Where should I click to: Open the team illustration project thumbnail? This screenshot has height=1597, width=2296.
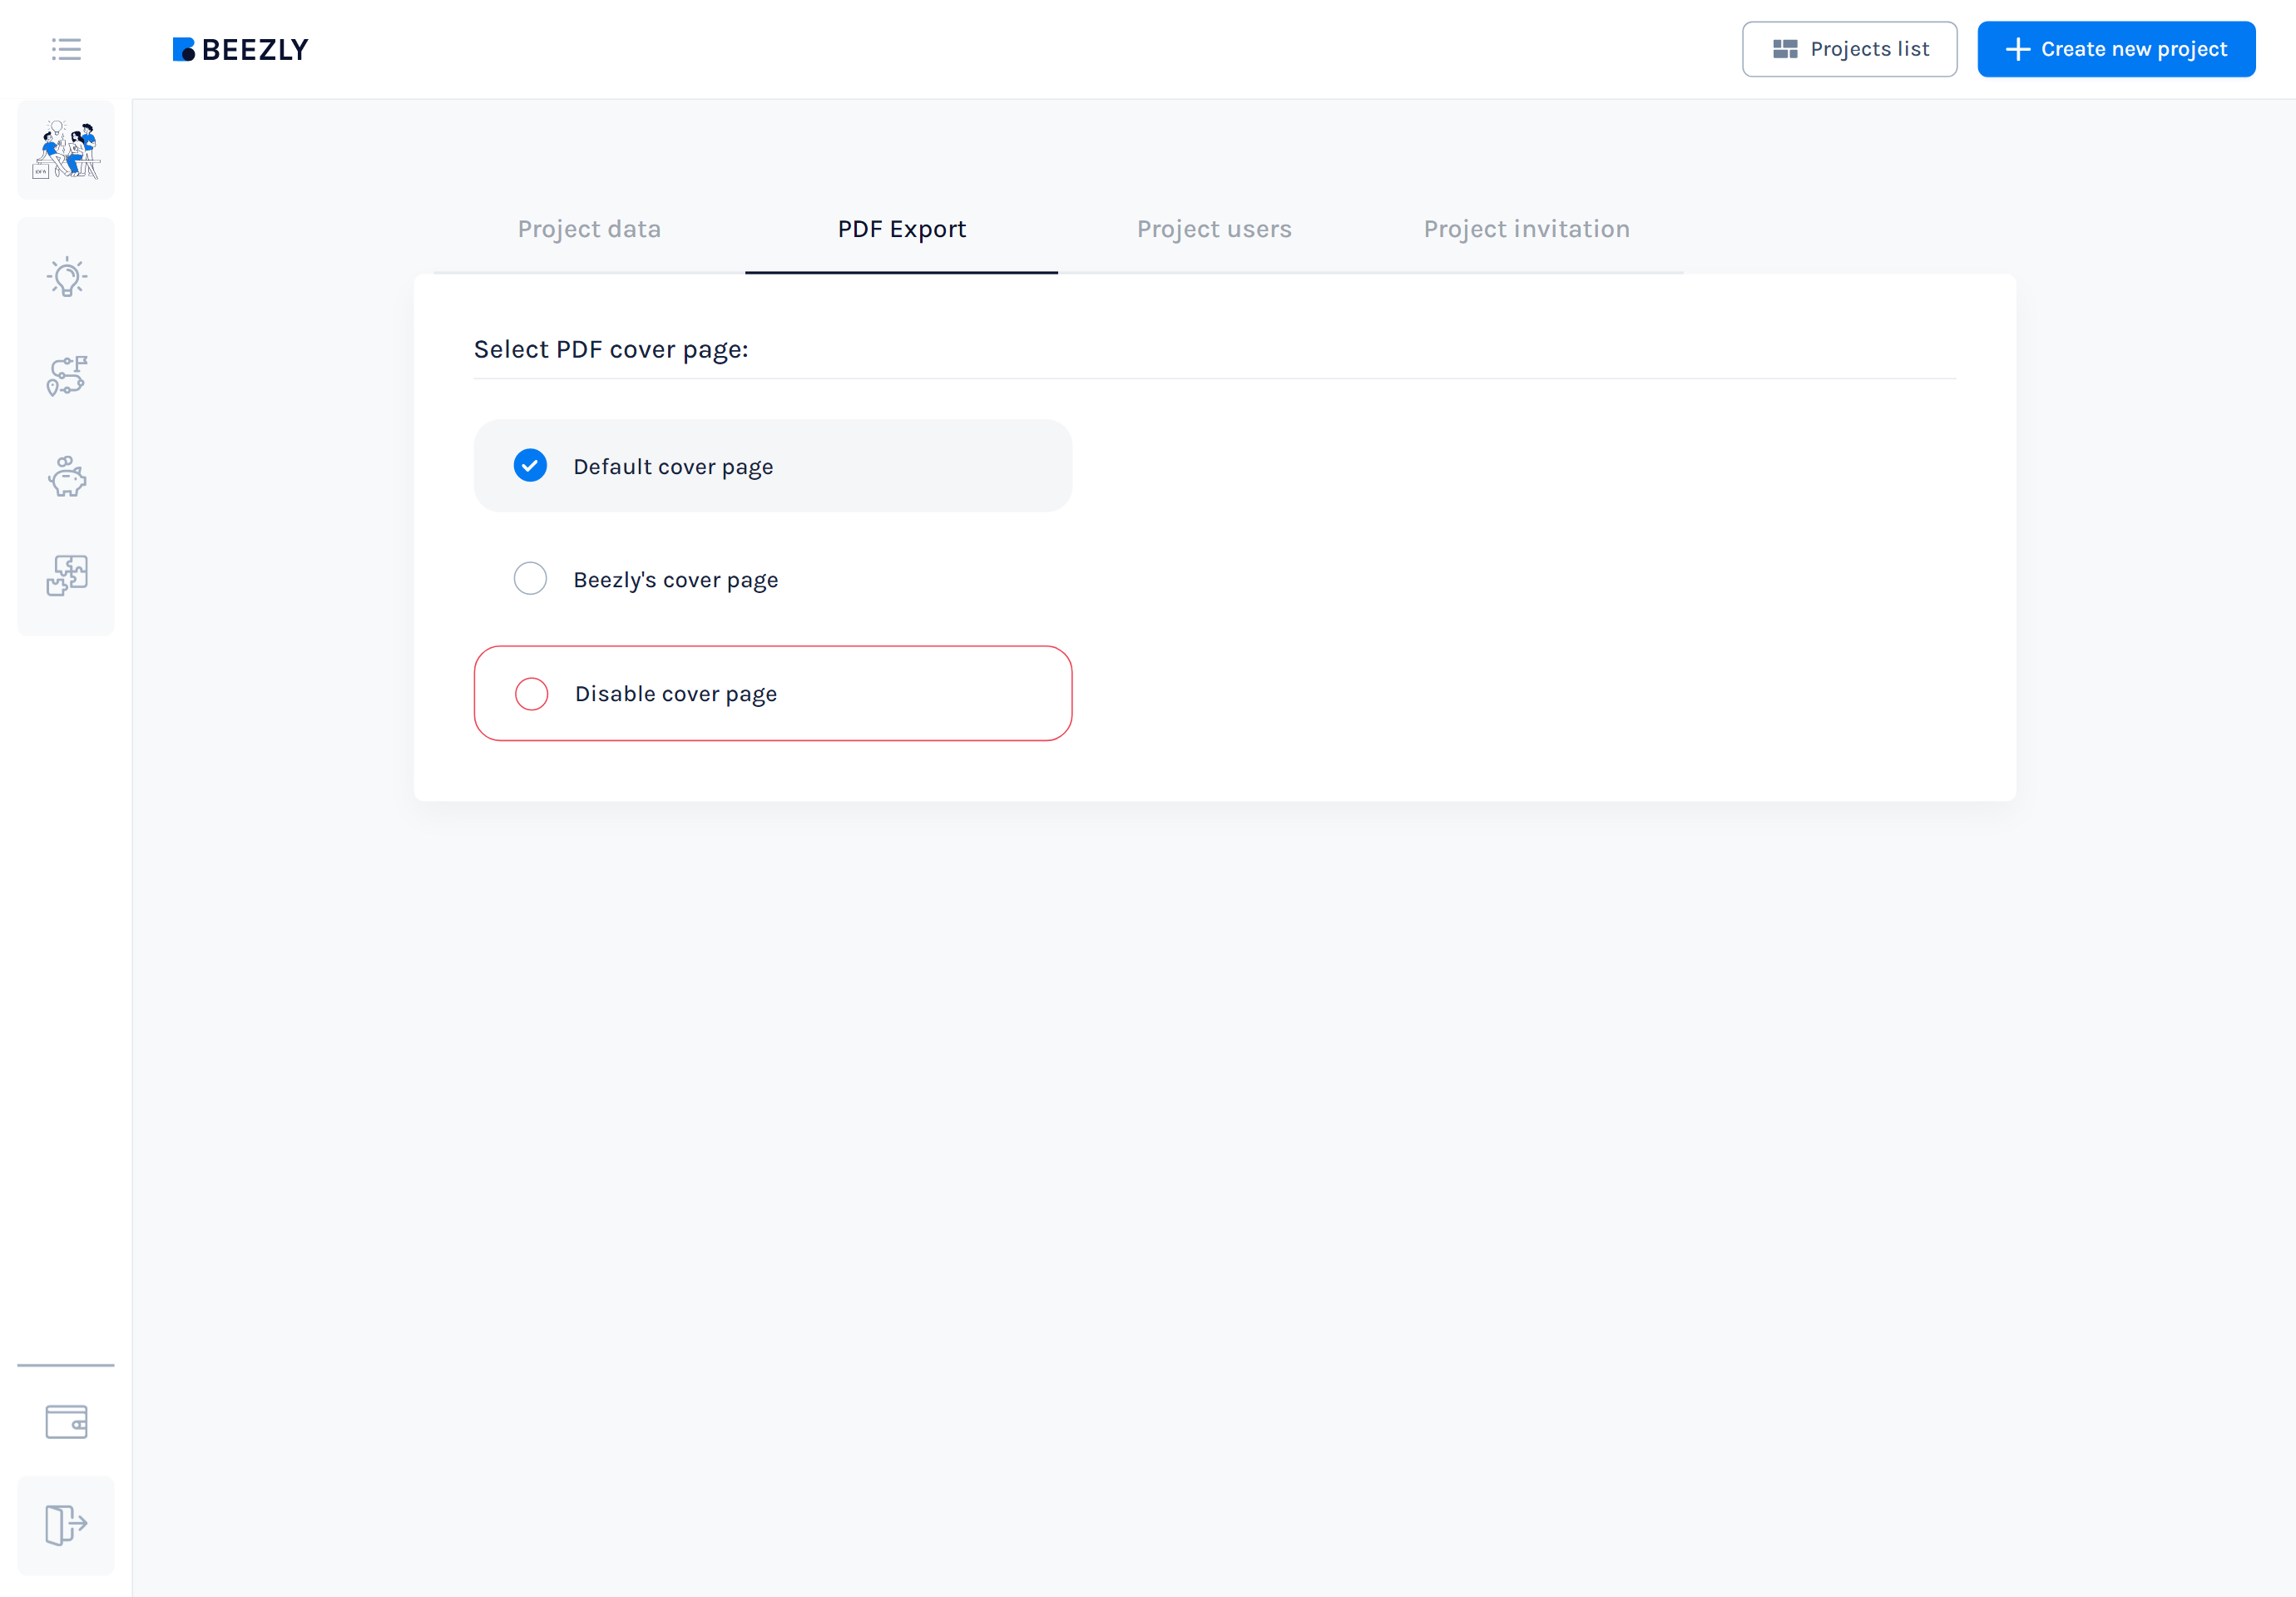point(66,150)
